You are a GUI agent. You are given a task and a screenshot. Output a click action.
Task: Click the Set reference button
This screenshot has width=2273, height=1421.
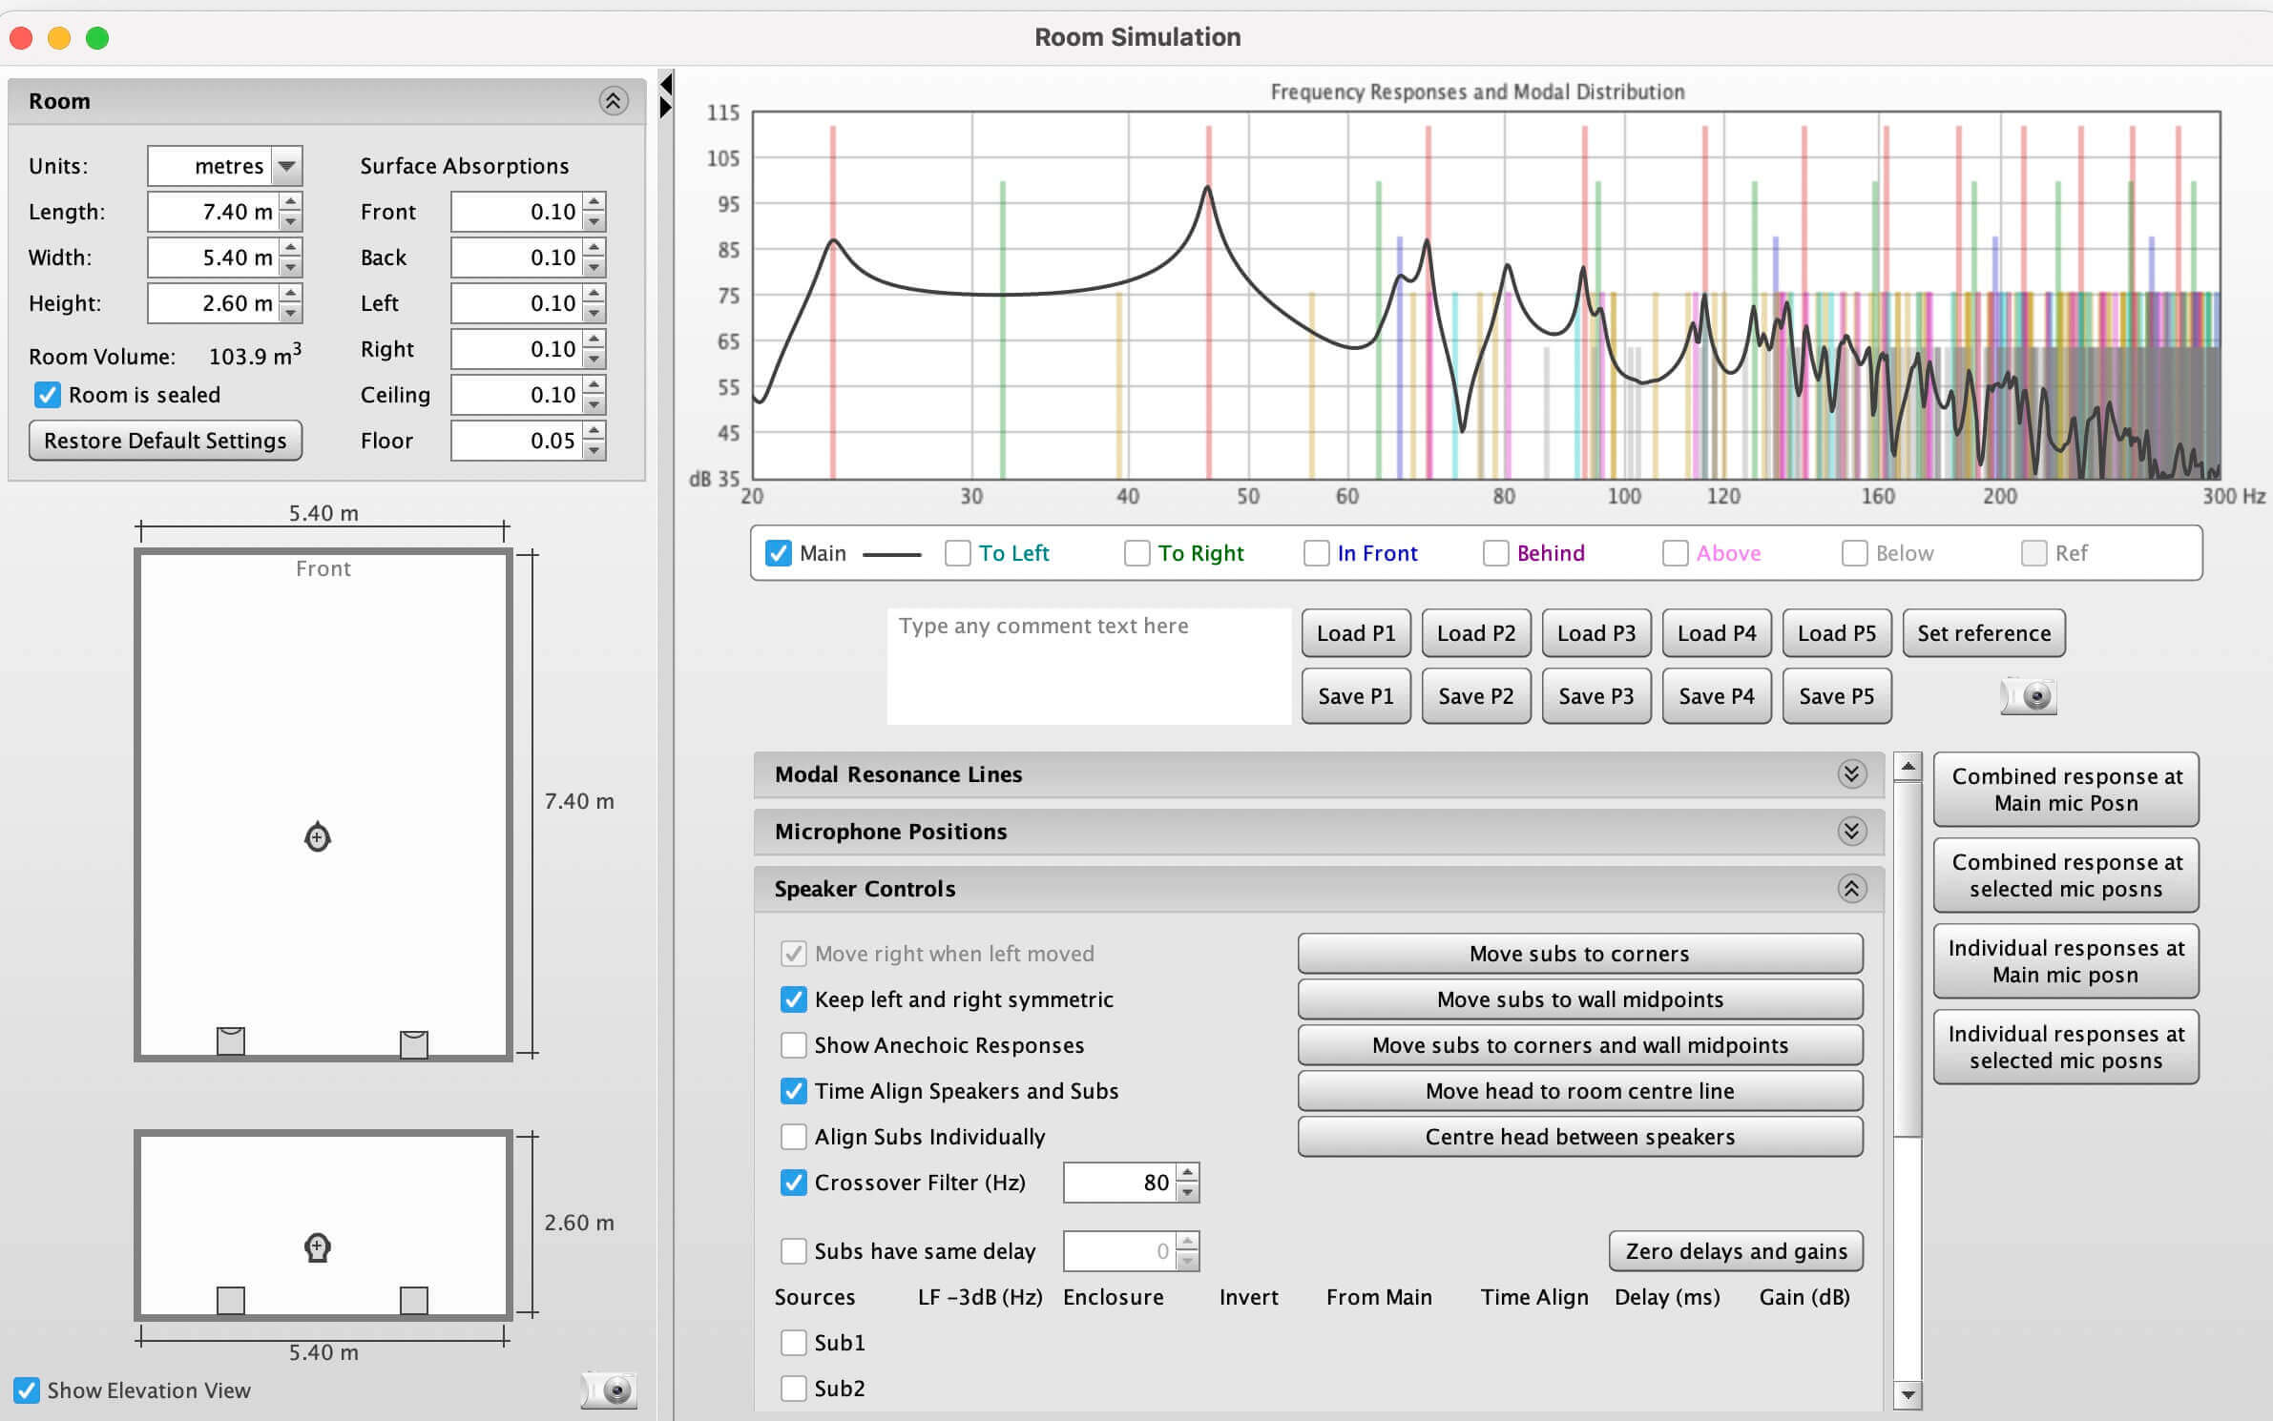(1984, 633)
